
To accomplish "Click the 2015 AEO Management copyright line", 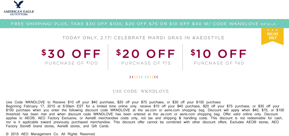I will tap(51, 134).
